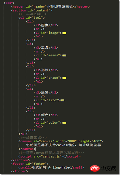120x175 pixels.
Task: Click the h3 线宽 heading line
Action: click(x=46, y=93)
